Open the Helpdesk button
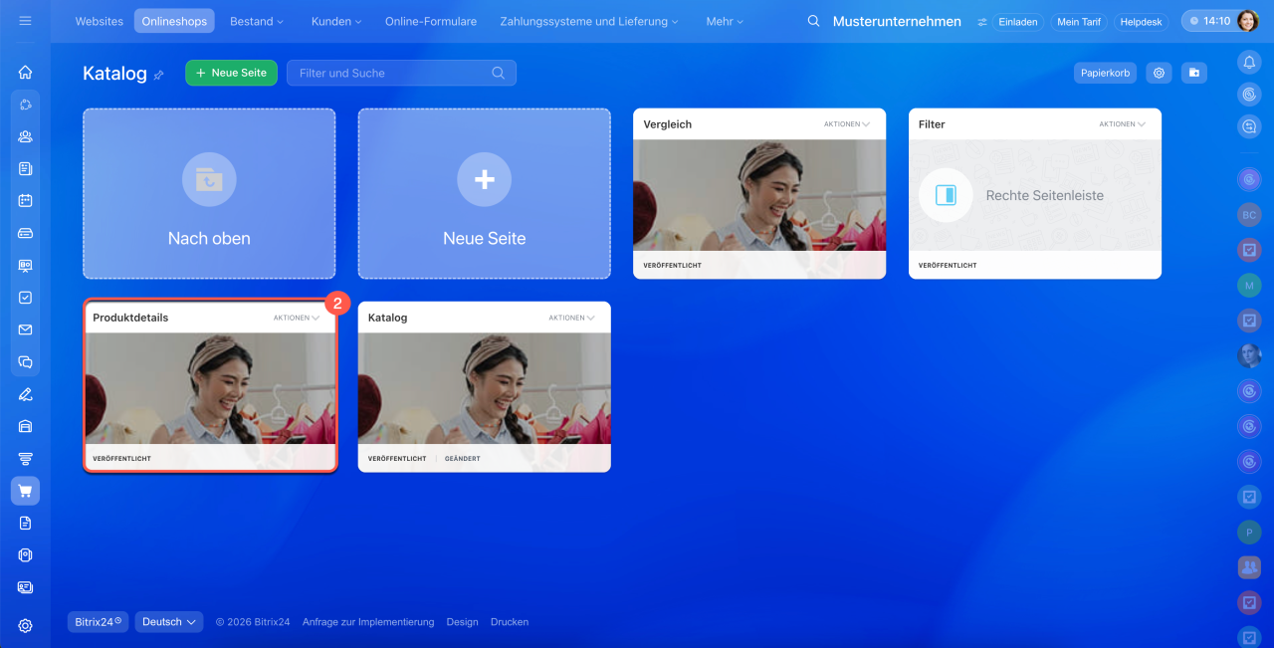 click(x=1141, y=21)
